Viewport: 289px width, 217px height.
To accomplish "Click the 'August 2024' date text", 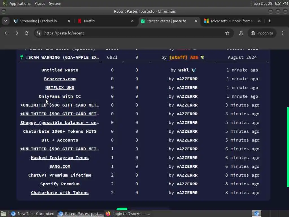I will pos(242,57).
